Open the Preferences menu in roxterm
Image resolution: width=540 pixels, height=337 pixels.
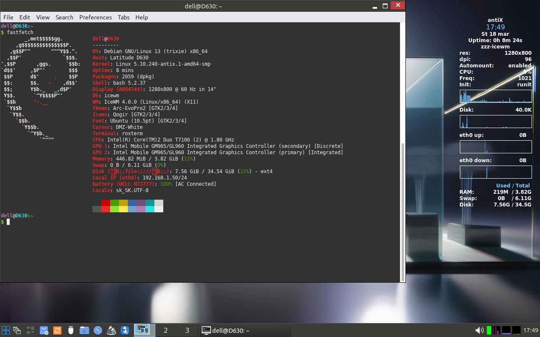(x=95, y=17)
